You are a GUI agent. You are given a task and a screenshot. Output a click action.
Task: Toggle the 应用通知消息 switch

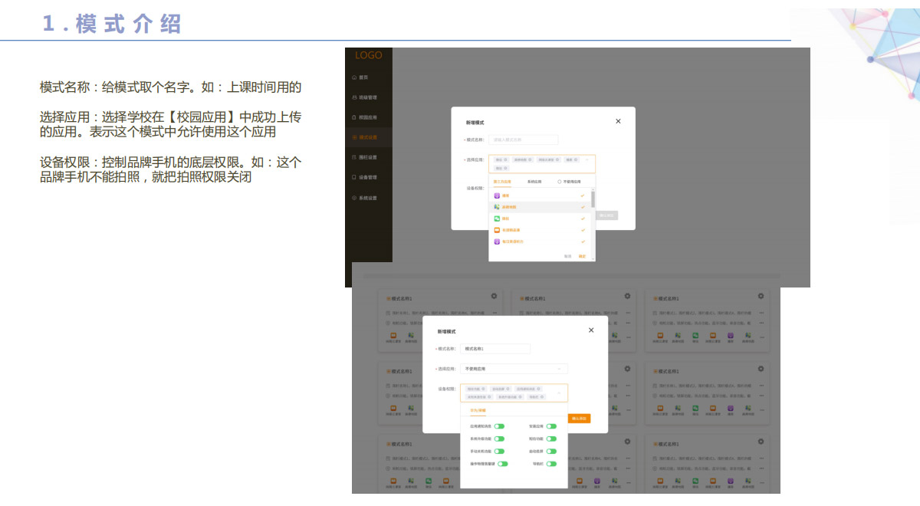click(499, 426)
